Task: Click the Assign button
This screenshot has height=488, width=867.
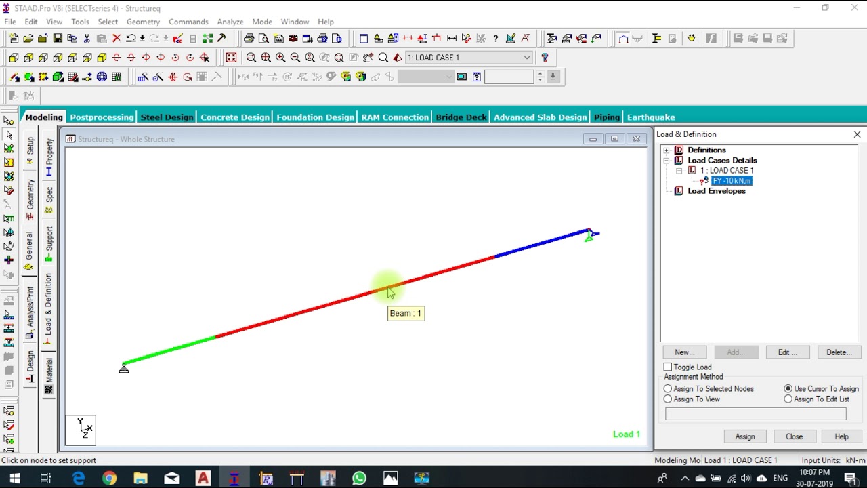Action: (745, 436)
